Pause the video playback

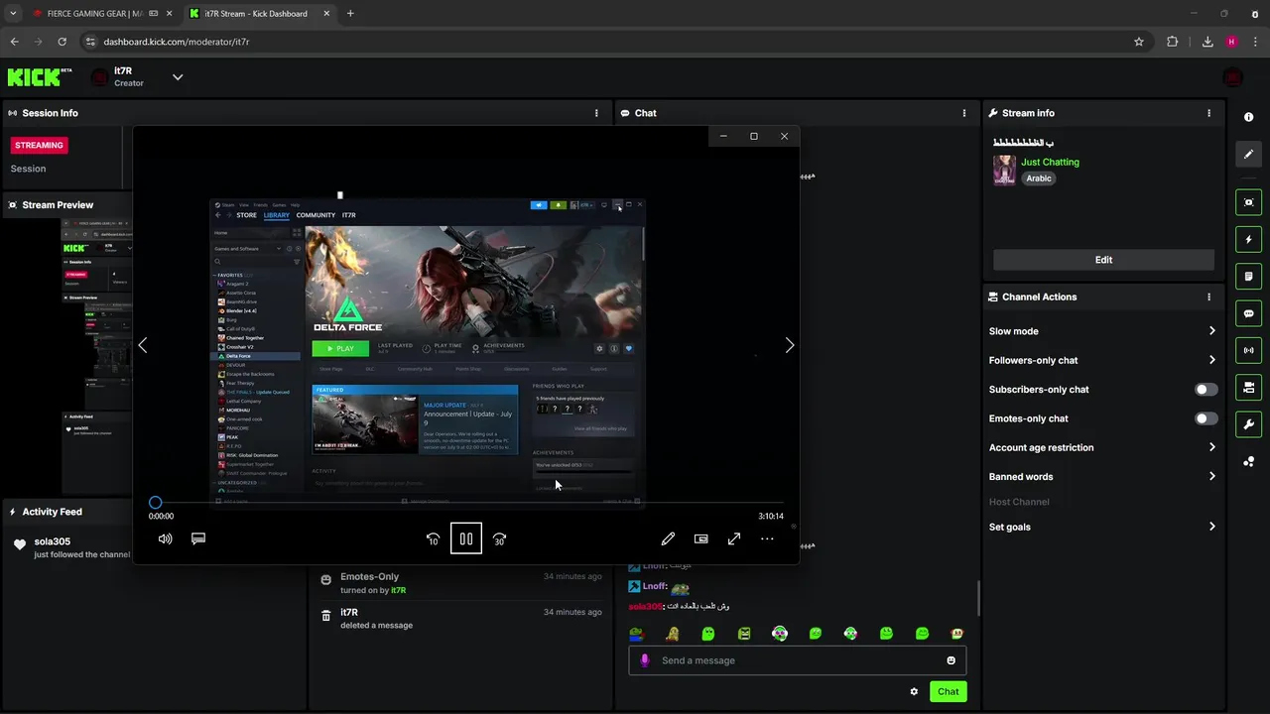coord(466,538)
